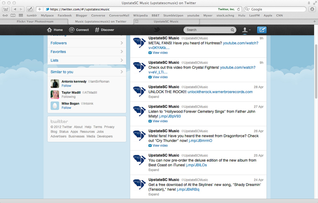
Task: Open the tumblr bookmark
Action: pos(32,16)
